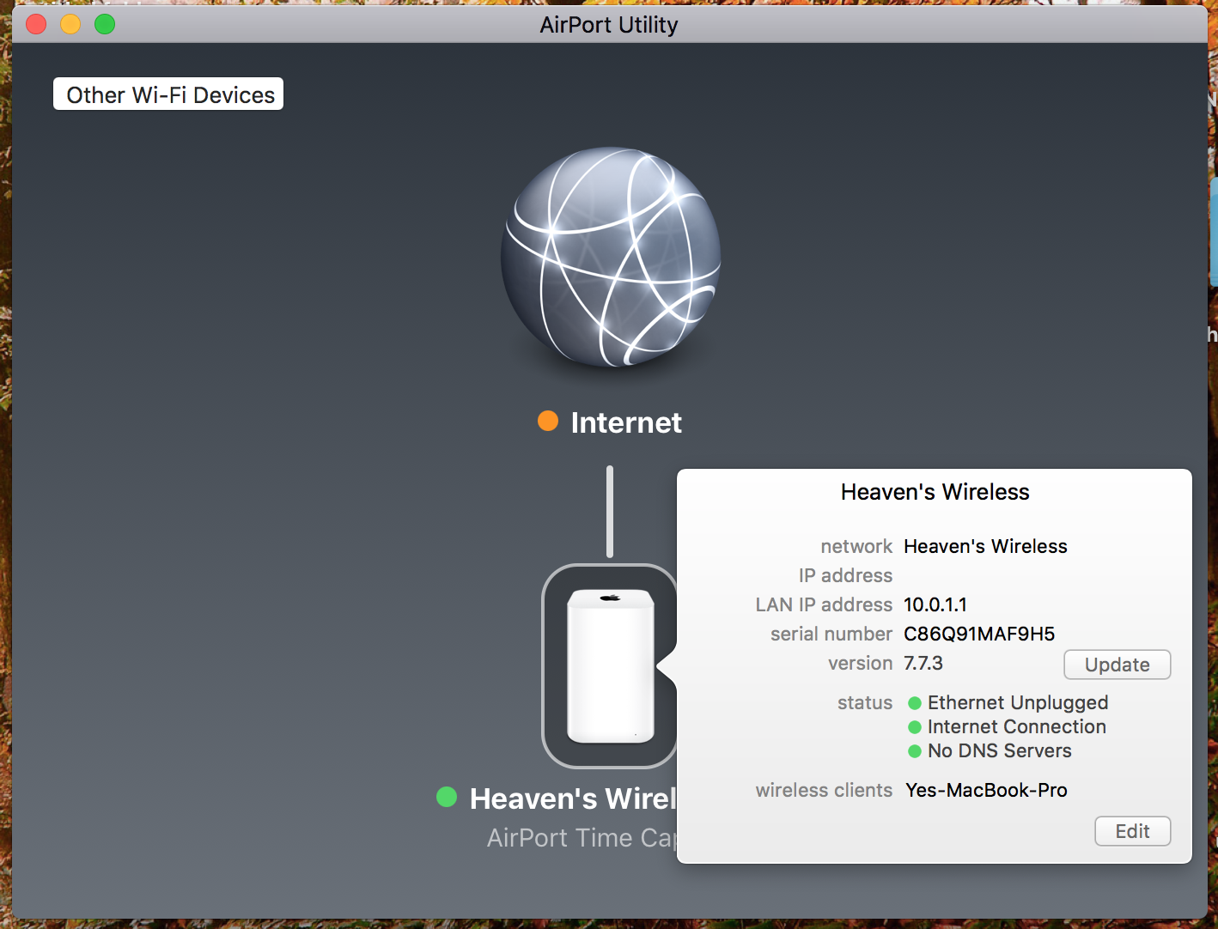Click the base station name under the device
1218x929 pixels.
pos(573,798)
